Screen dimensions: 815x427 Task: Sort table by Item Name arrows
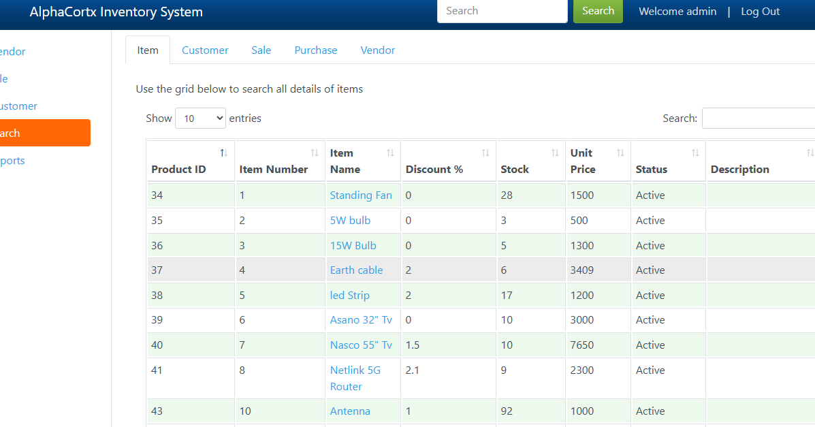(x=390, y=153)
